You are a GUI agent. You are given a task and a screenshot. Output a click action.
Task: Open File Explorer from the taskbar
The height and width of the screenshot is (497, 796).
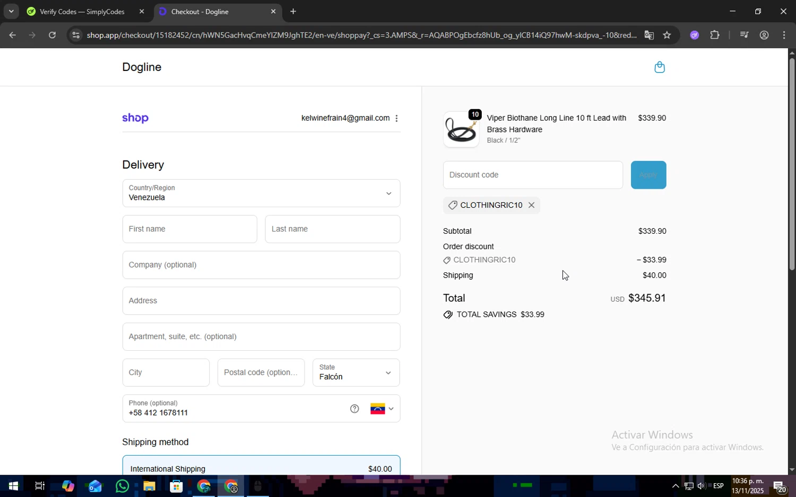coord(149,486)
